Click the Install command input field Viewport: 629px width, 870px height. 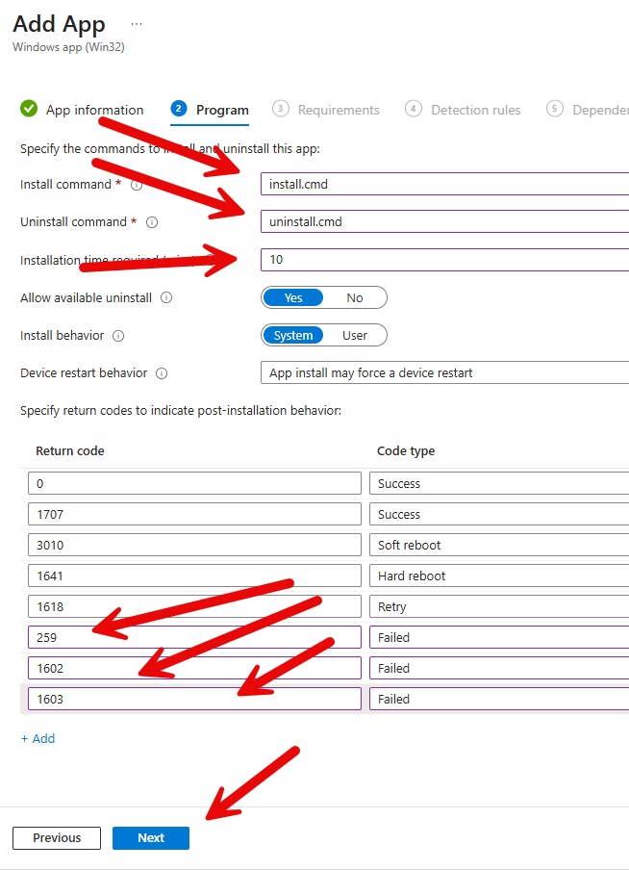click(x=444, y=184)
